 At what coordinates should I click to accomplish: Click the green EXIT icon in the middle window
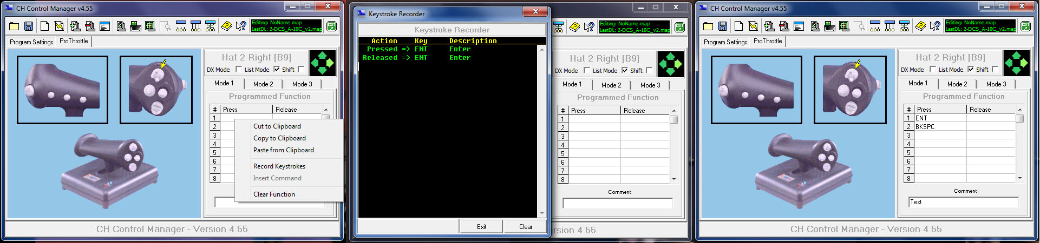point(679,27)
